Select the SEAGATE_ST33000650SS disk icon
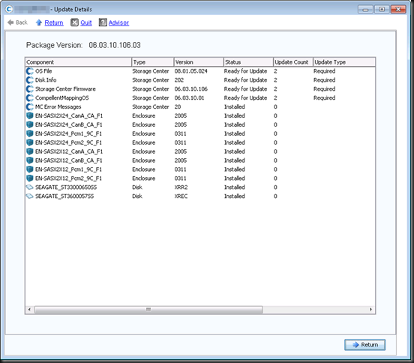The image size is (414, 363). [x=30, y=187]
